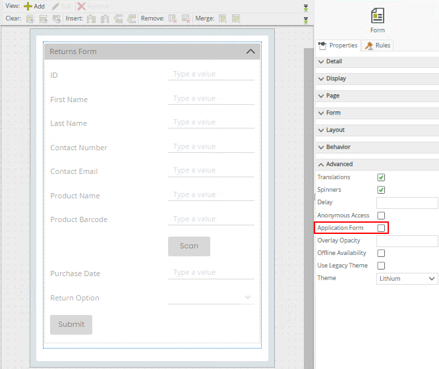
Task: Click the Submit button
Action: 71,324
